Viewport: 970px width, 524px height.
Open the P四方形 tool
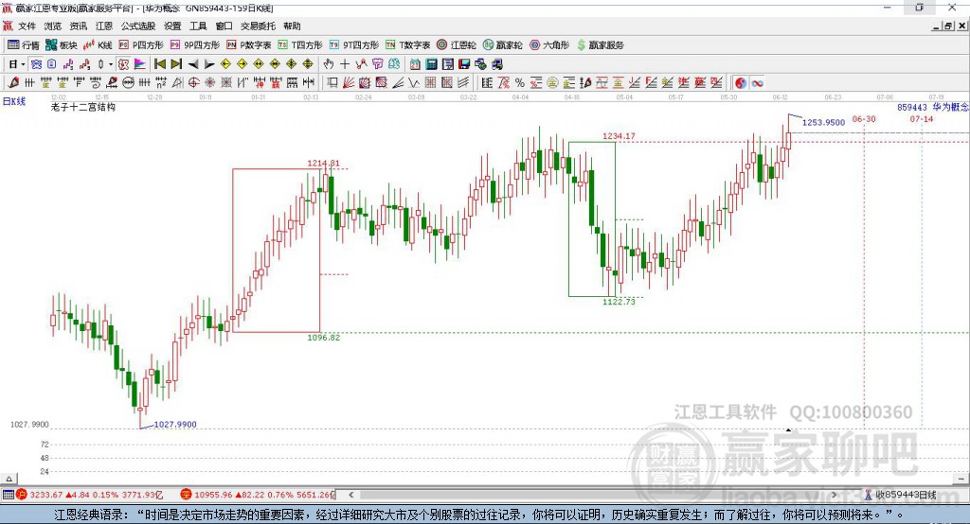coord(141,45)
